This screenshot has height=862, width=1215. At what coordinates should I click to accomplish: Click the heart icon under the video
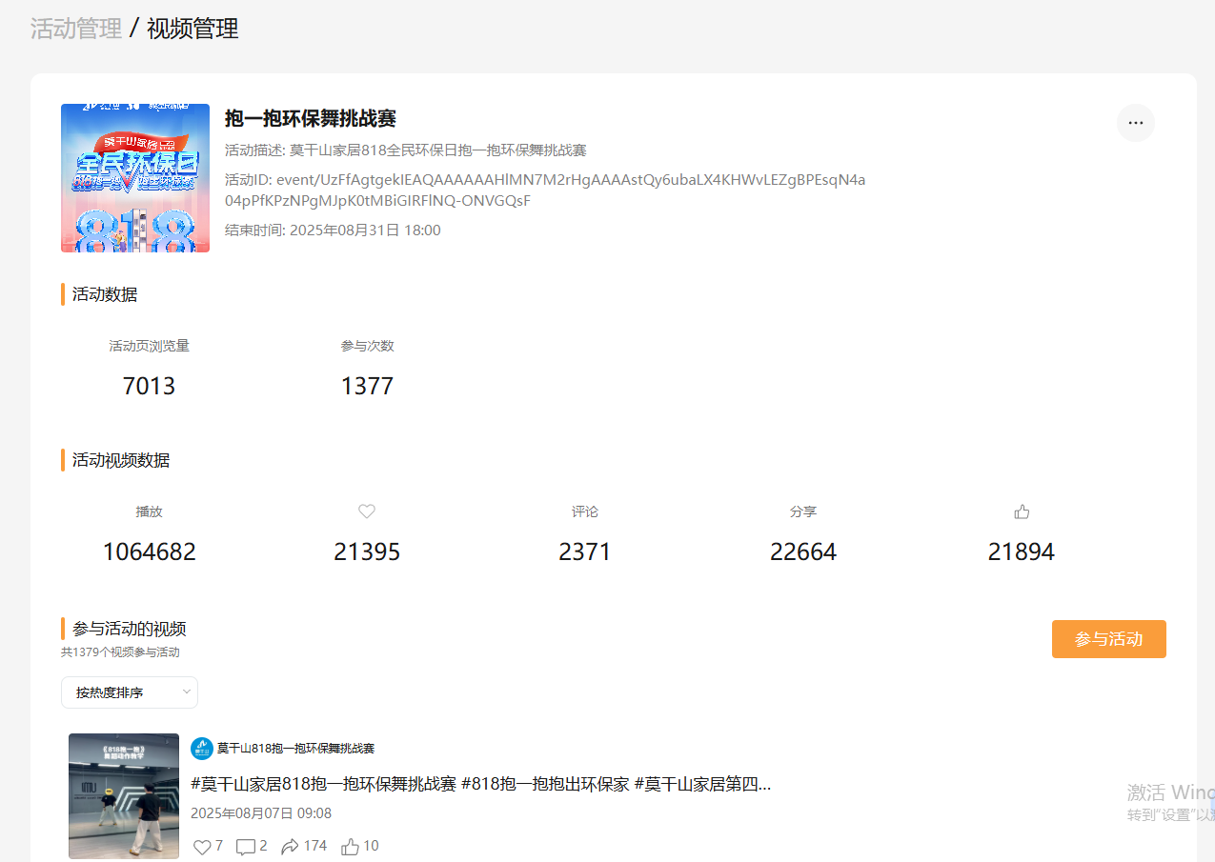(202, 847)
